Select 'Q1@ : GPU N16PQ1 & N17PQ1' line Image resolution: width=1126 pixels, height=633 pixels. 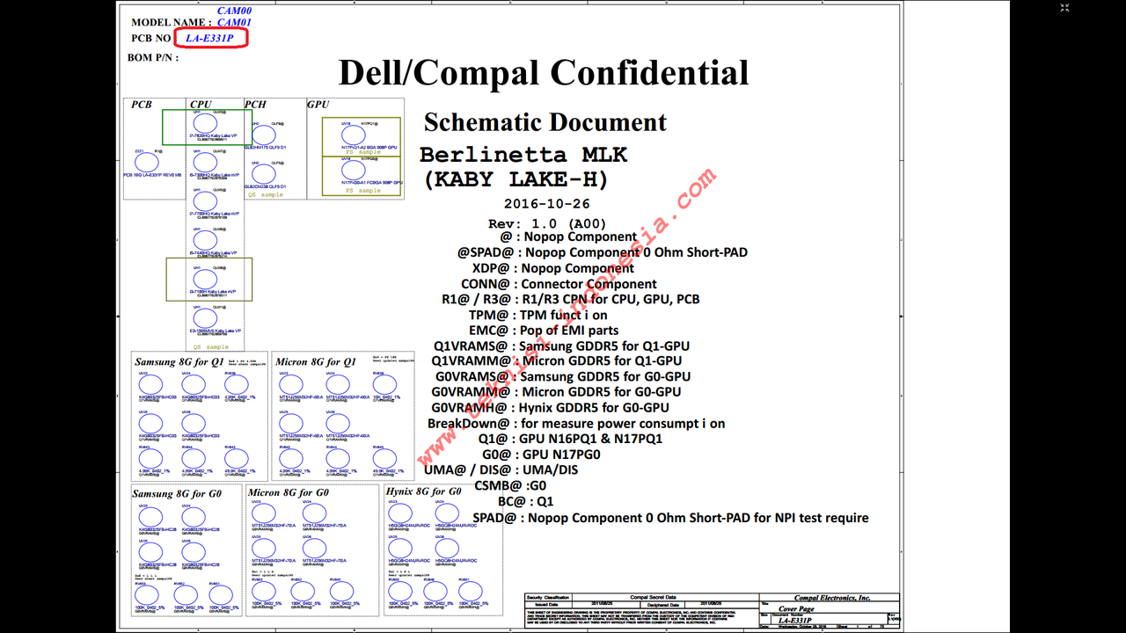click(x=570, y=439)
